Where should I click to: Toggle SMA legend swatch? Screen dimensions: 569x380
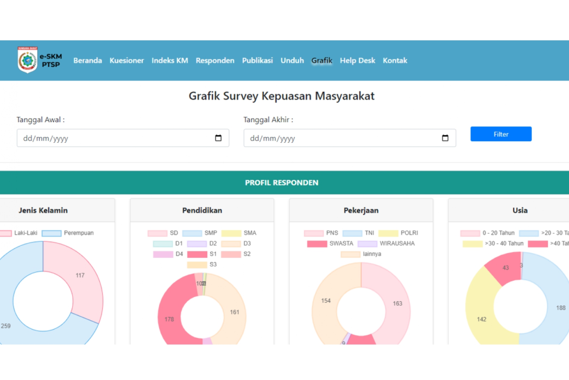click(x=231, y=233)
